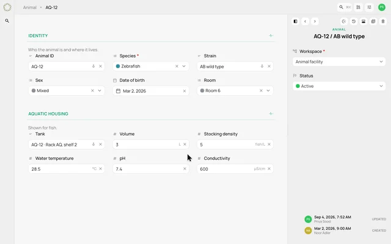The height and width of the screenshot is (244, 391).
Task: Open the clock reminders icon
Action: click(344, 21)
